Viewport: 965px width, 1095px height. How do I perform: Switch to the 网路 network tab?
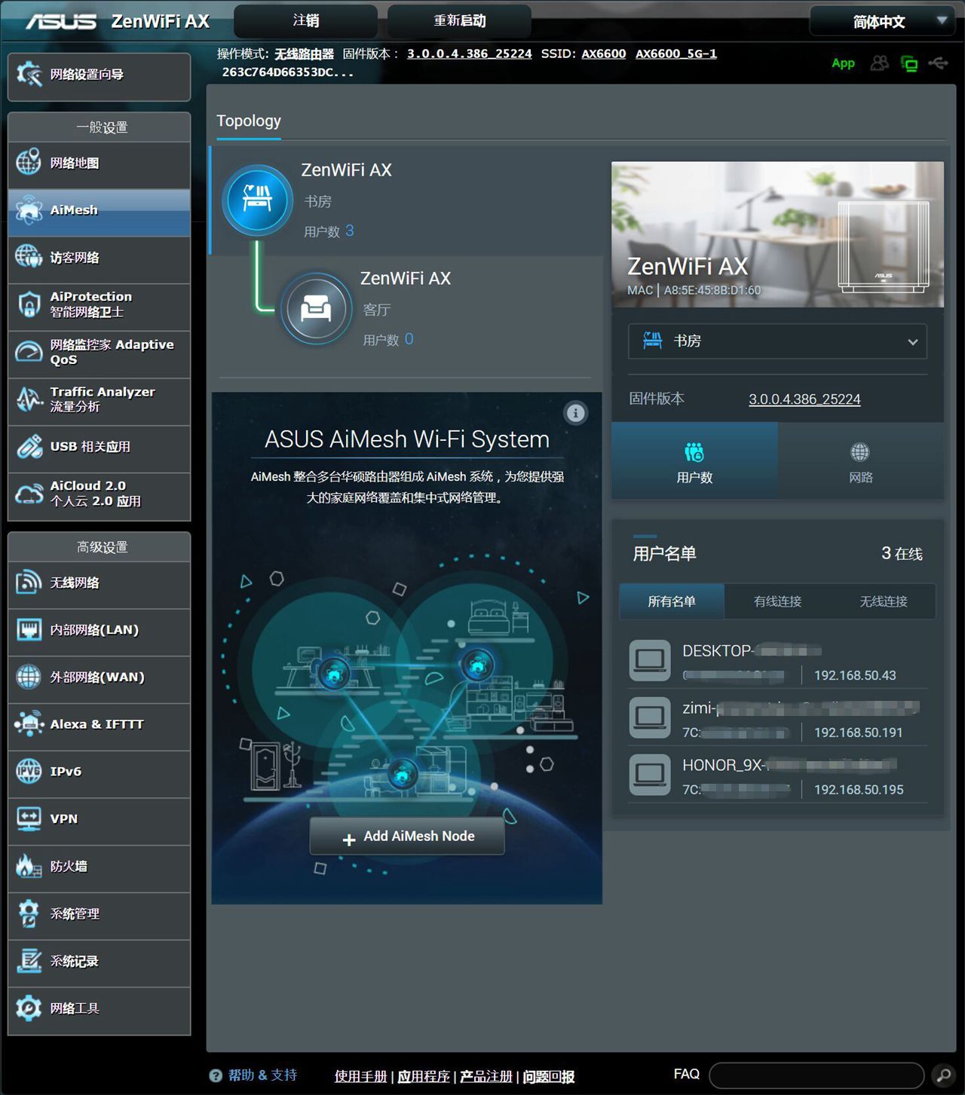click(x=860, y=461)
